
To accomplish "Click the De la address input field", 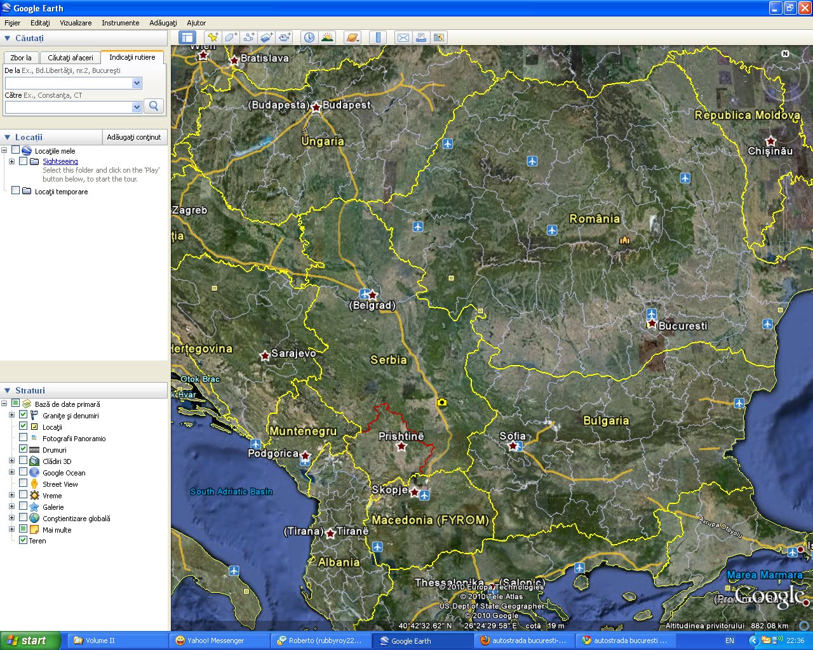I will (x=69, y=83).
